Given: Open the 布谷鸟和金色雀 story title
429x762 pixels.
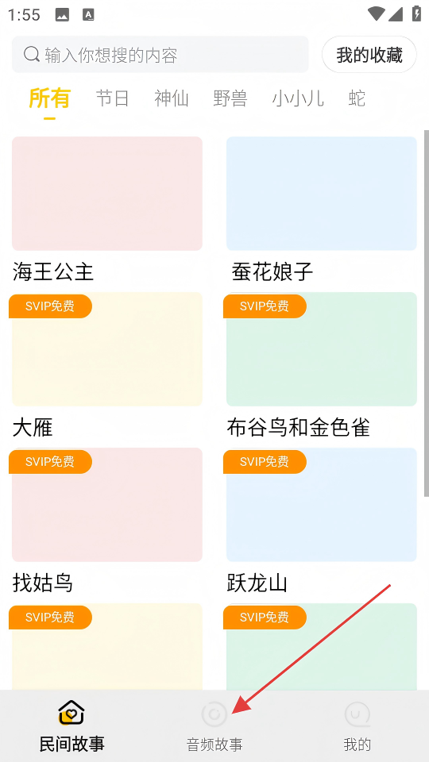Looking at the screenshot, I should [298, 428].
